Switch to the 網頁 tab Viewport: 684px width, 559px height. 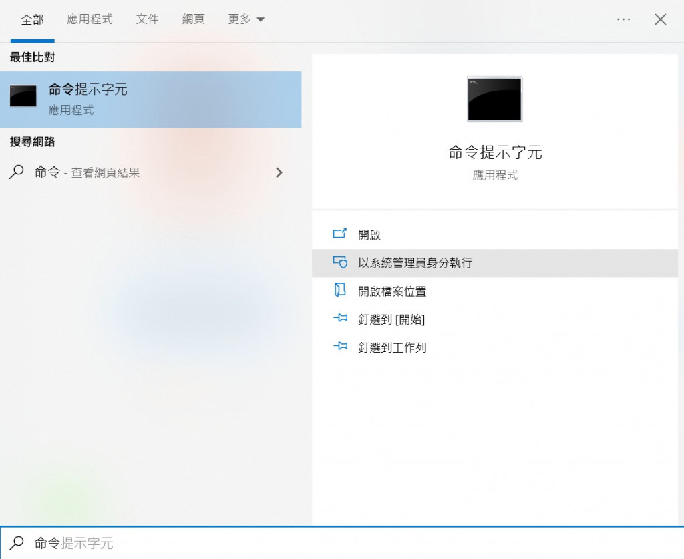pyautogui.click(x=193, y=19)
